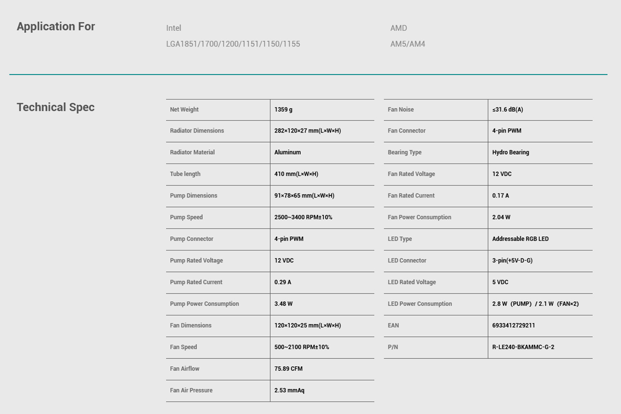This screenshot has width=621, height=414.
Task: Click the Fan Speed 500~2100 RPM value
Action: [x=301, y=347]
